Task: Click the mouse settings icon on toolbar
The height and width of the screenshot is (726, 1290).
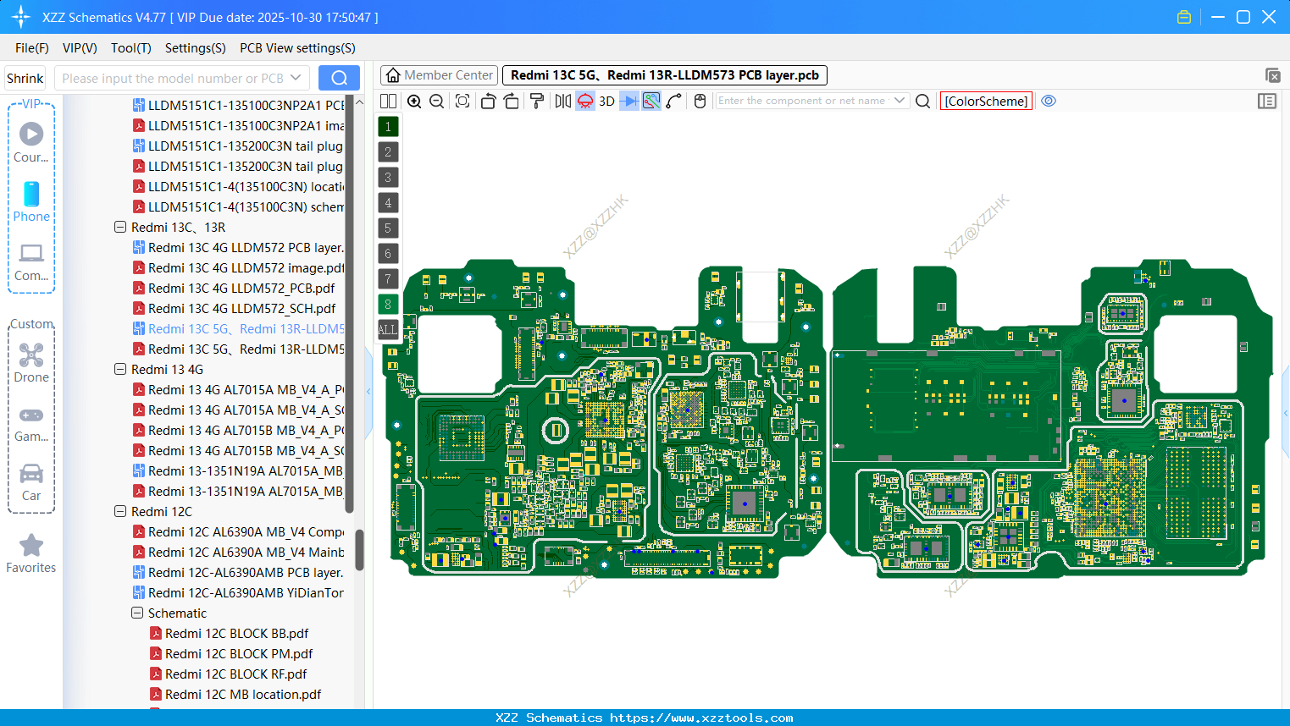Action: click(699, 101)
